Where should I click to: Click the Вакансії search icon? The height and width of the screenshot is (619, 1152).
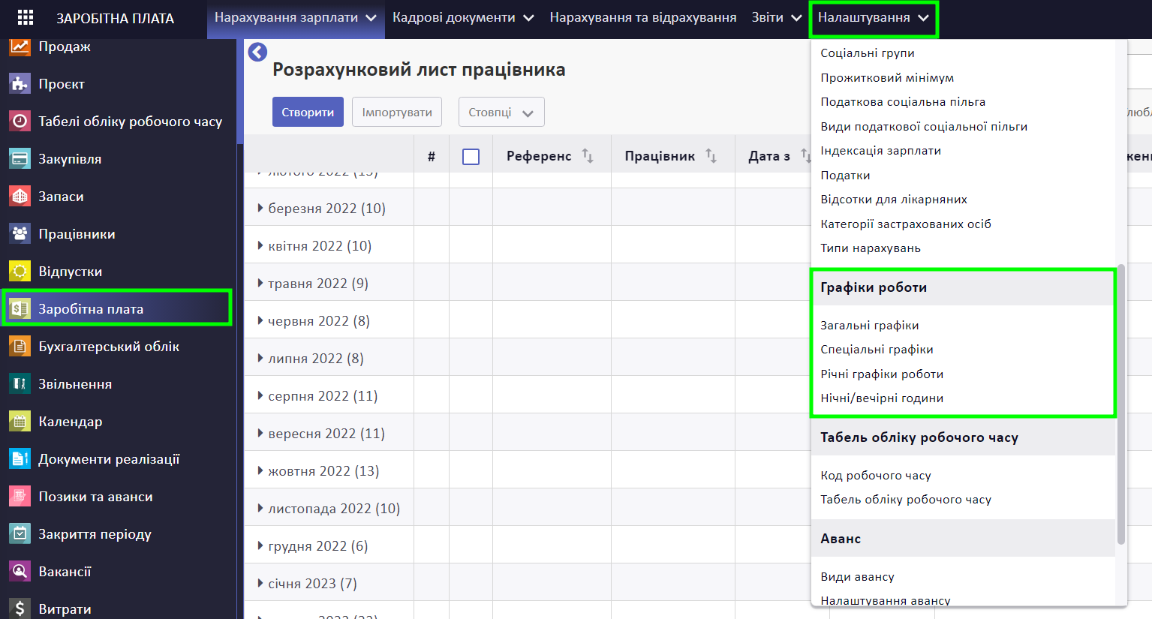click(20, 571)
